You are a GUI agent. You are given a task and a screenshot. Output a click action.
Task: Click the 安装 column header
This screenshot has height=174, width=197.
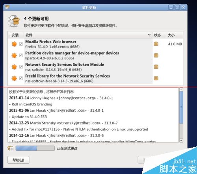tap(16, 35)
